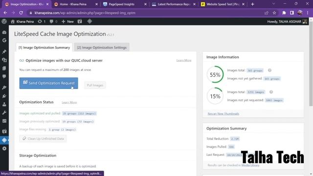The height and width of the screenshot is (176, 313).
Task: Click the Collapse menu icon in sidebar
Action: (x=4, y=149)
